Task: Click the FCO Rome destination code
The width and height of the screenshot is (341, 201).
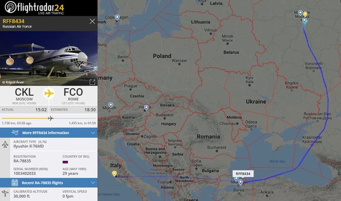Action: pos(73,93)
